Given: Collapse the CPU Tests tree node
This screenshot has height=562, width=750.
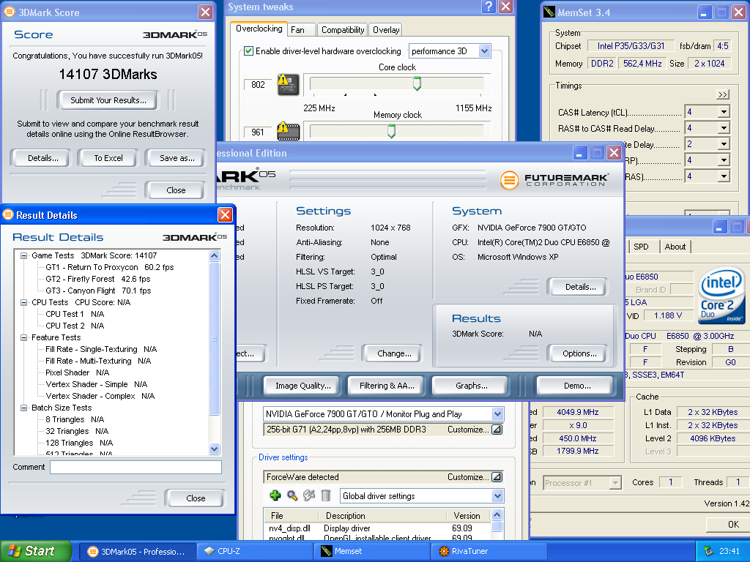Looking at the screenshot, I should click(x=23, y=302).
